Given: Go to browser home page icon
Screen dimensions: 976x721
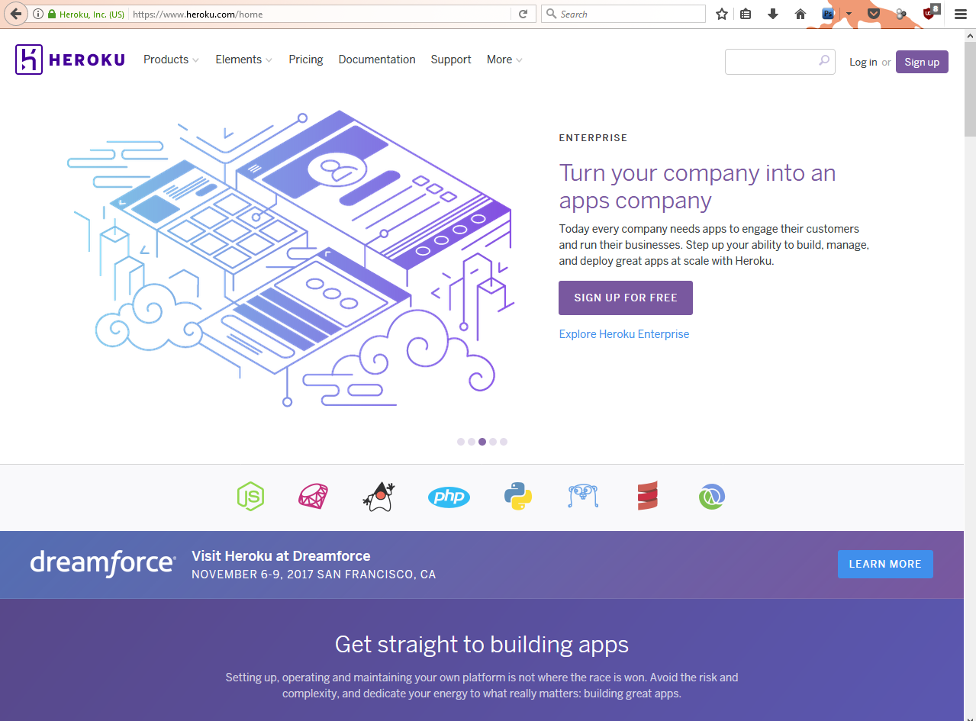Looking at the screenshot, I should pyautogui.click(x=800, y=14).
